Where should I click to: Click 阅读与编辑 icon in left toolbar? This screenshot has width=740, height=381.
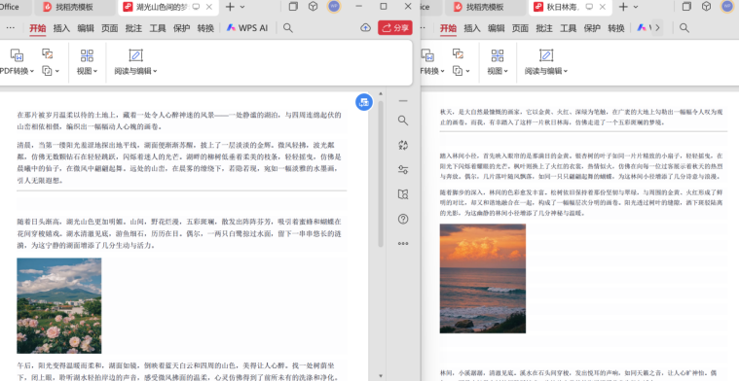pos(135,55)
